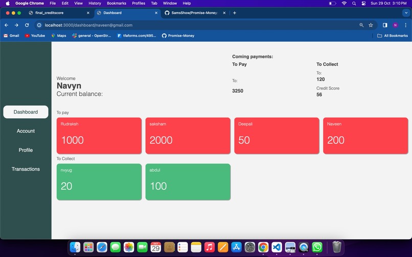Select Dashboard in the sidebar
Screen dimensions: 412x257
26,112
